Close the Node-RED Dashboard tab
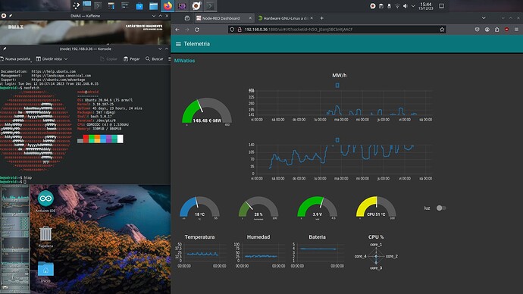This screenshot has height=294, width=523. [x=250, y=18]
